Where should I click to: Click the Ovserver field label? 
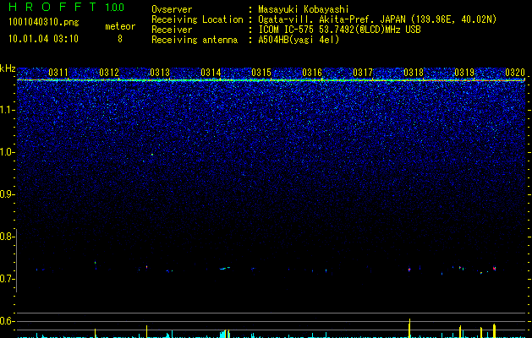point(172,9)
